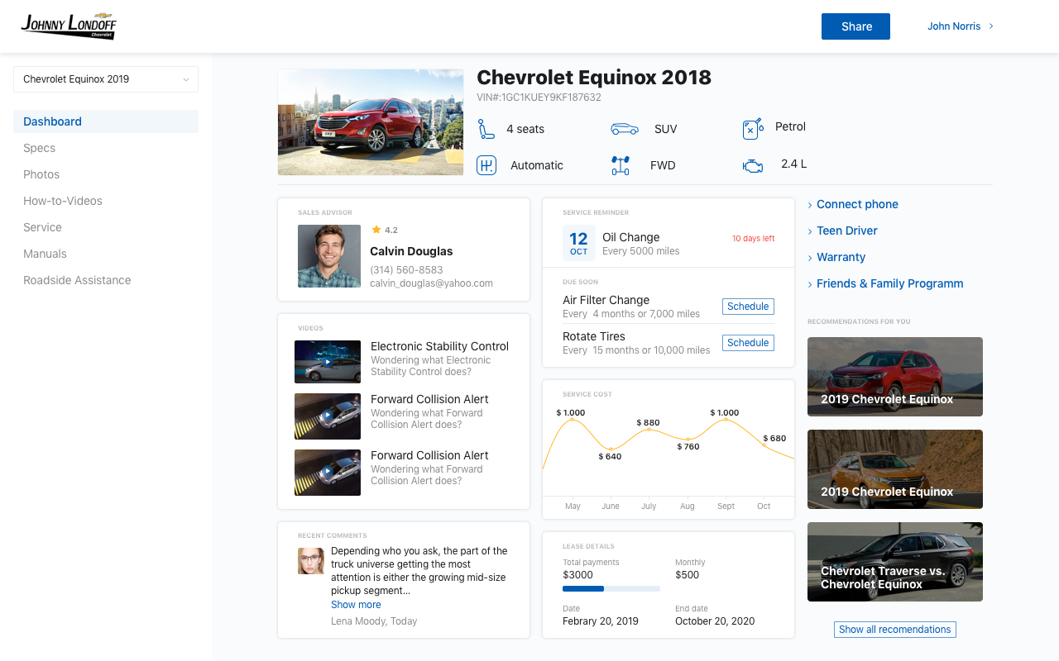Image resolution: width=1059 pixels, height=661 pixels.
Task: Open How-to-Videos in the sidebar
Action: 63,201
